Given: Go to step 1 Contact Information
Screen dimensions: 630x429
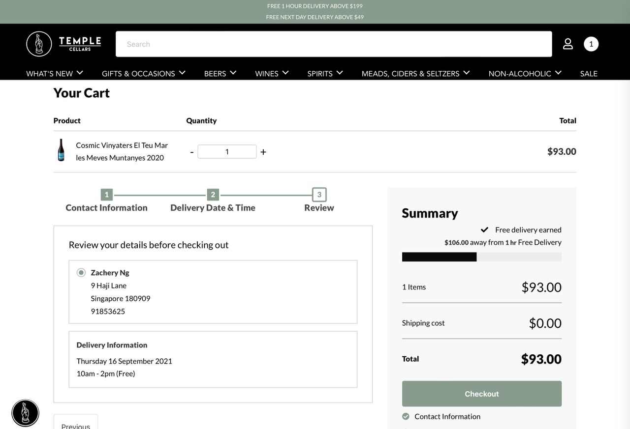Looking at the screenshot, I should point(107,201).
